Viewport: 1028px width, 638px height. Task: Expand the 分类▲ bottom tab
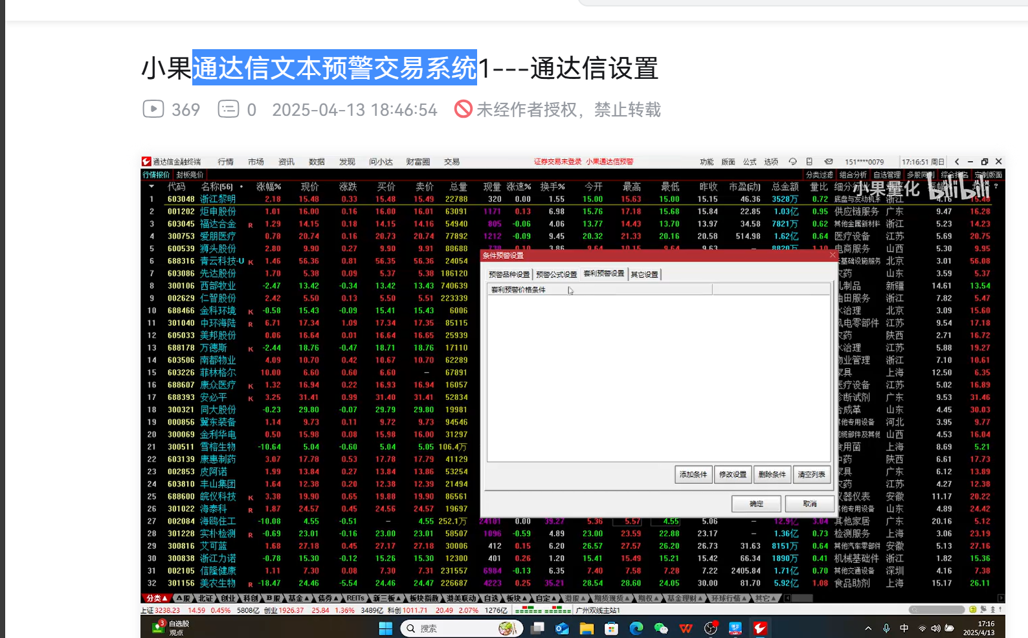[157, 598]
